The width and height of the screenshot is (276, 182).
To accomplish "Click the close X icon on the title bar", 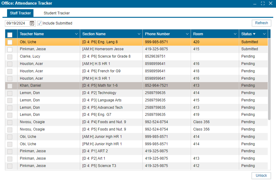I will 270,3.
